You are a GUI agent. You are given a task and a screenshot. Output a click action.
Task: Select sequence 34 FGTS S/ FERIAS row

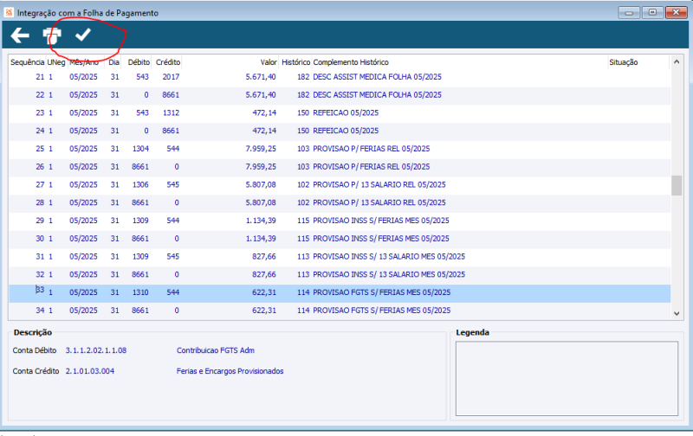coord(340,311)
